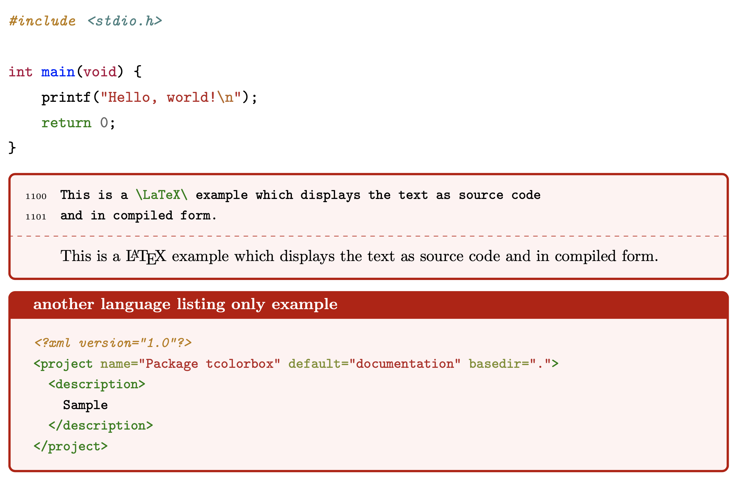
Task: Click the green \LaTeX\ macro in source
Action: click(x=162, y=195)
